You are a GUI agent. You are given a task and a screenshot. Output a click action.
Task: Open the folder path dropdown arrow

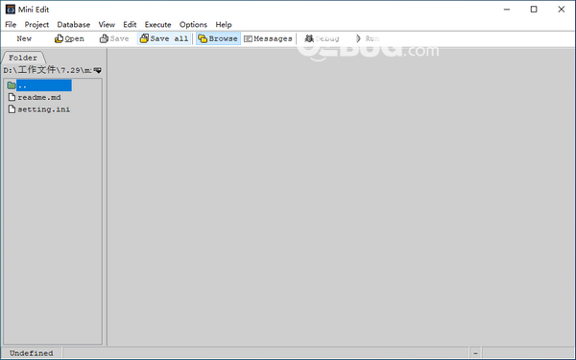pyautogui.click(x=97, y=70)
